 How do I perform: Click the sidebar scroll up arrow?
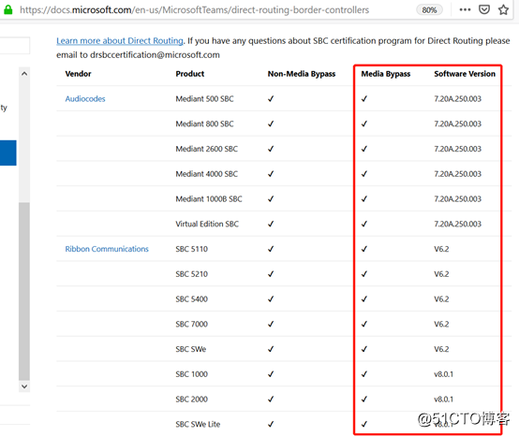click(24, 74)
